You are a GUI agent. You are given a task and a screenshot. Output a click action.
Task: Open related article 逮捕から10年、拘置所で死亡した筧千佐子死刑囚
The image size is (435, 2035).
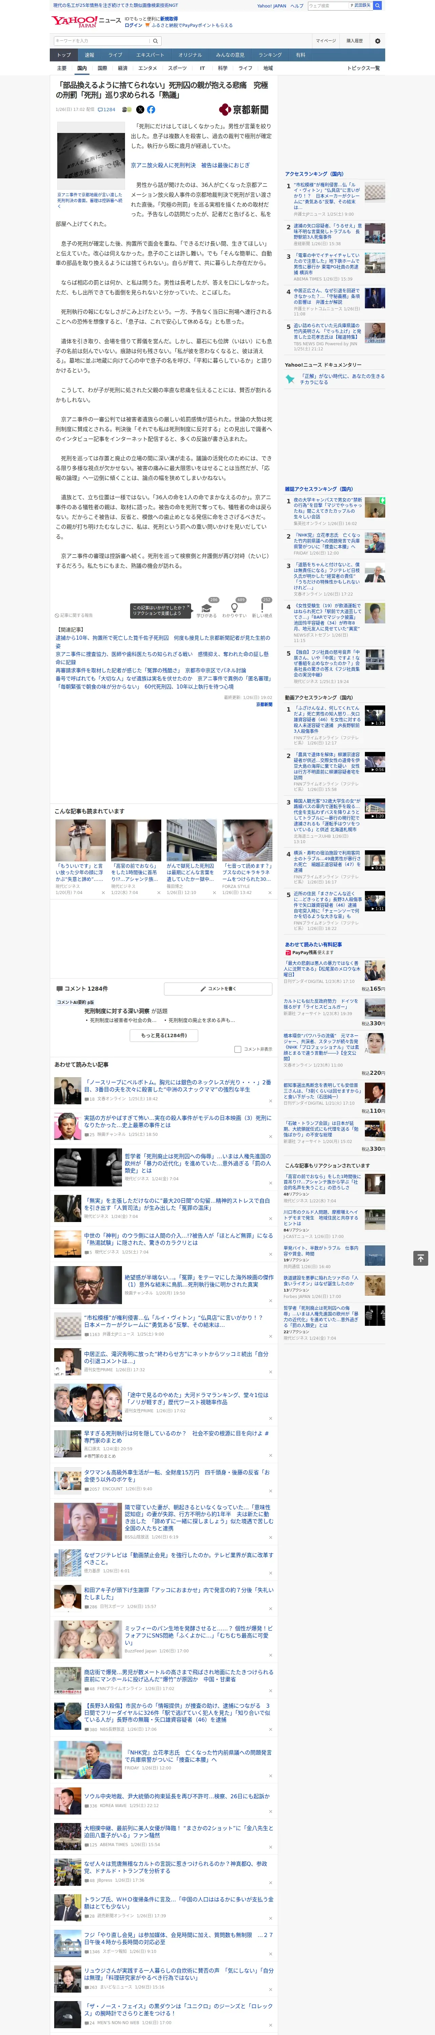tap(163, 641)
